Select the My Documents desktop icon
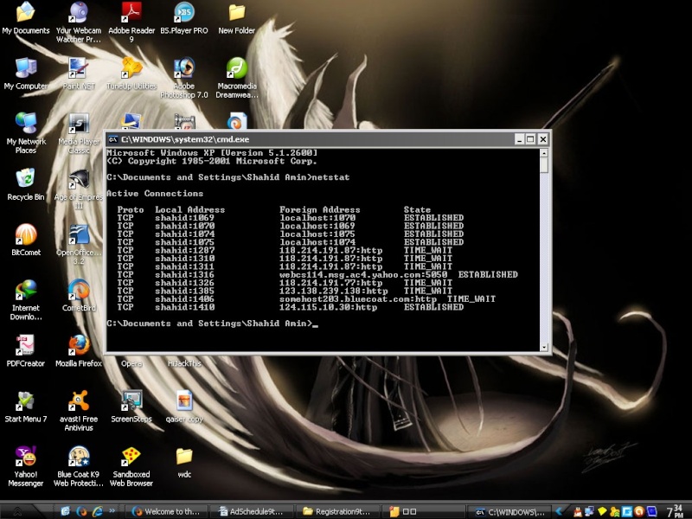692x519 pixels. (x=26, y=17)
